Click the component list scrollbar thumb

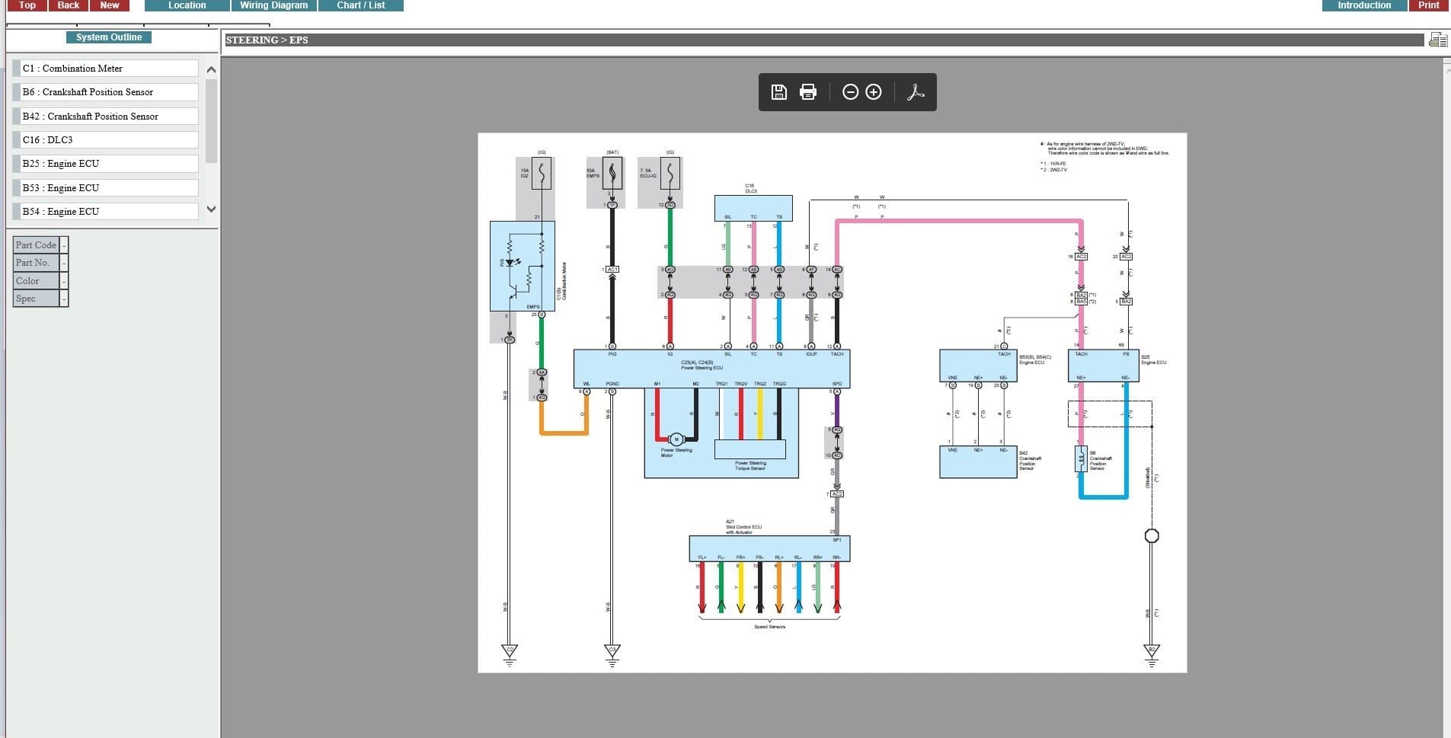pos(211,120)
